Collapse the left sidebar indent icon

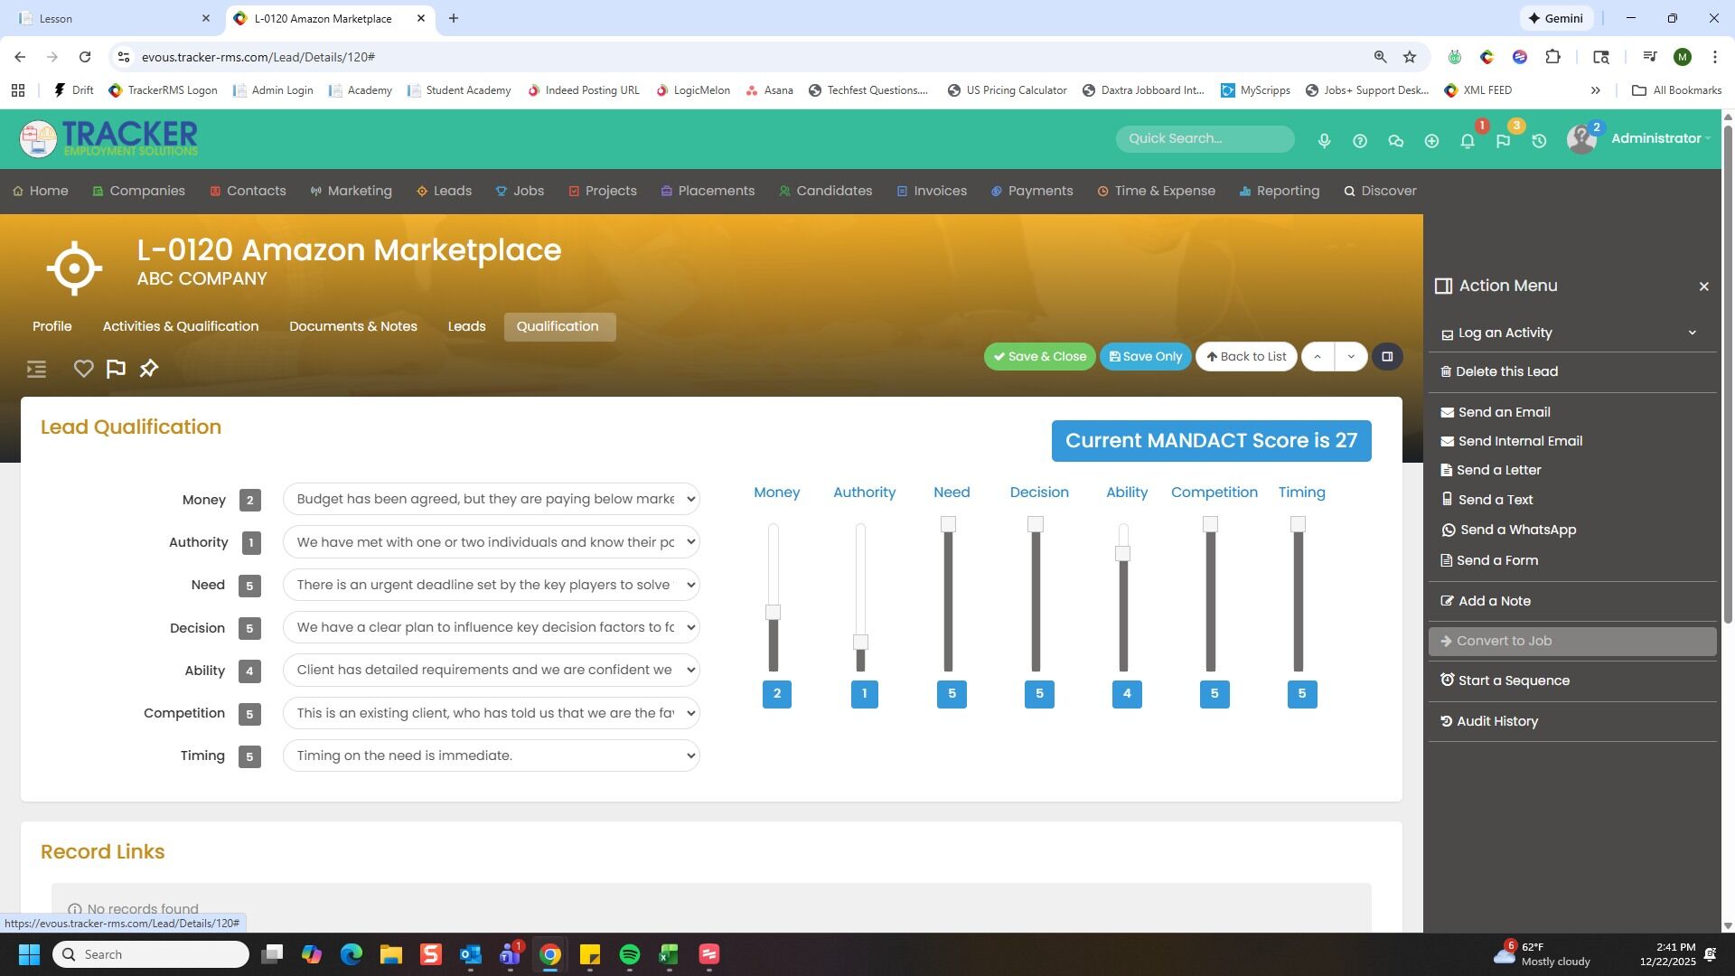pos(36,369)
